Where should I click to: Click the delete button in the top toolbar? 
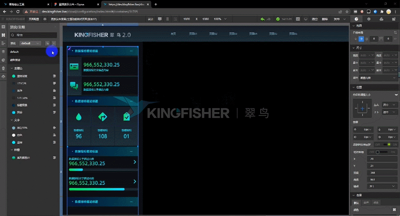click(325, 19)
